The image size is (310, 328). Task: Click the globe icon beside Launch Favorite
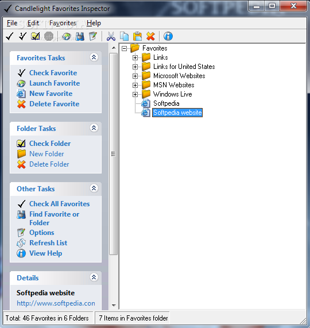pos(21,83)
